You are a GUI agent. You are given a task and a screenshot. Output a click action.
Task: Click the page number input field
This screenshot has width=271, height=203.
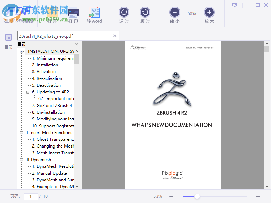click(x=30, y=196)
